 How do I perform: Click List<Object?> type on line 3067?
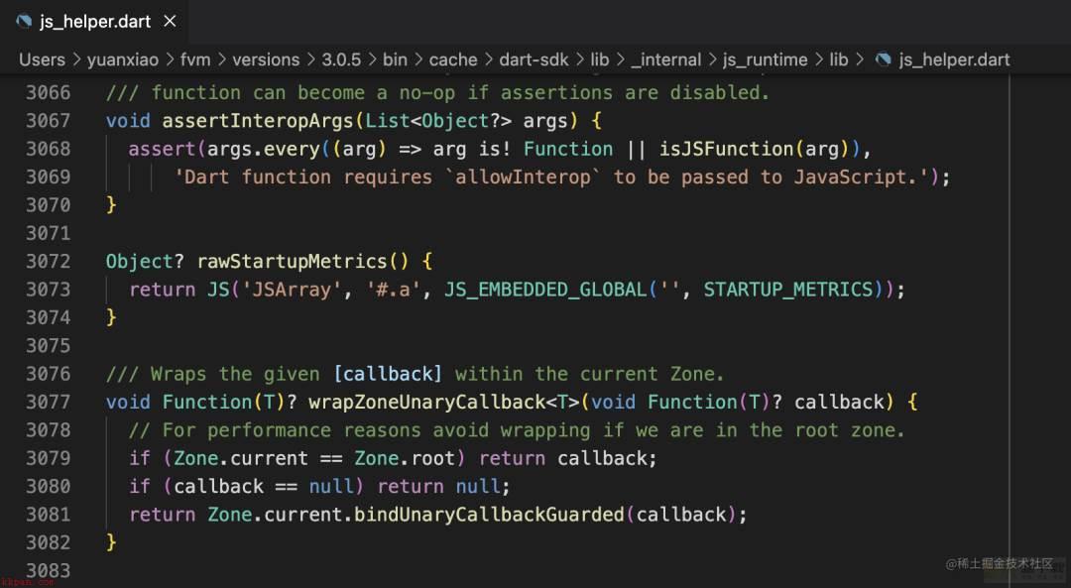click(438, 121)
